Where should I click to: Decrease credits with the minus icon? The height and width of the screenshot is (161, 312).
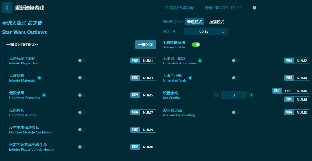click(216, 95)
